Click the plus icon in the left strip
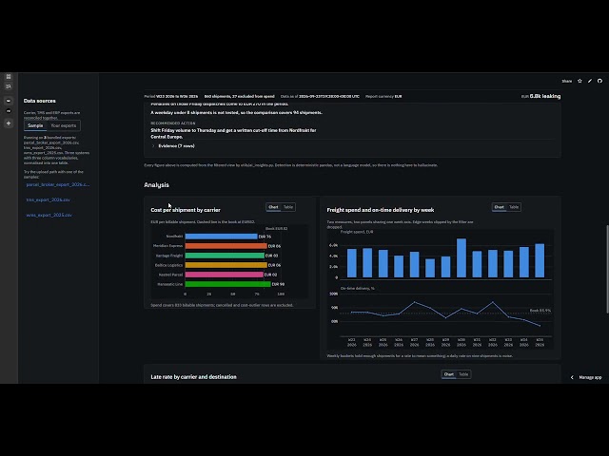 click(9, 123)
